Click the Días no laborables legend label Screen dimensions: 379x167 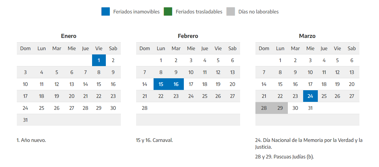coord(258,12)
